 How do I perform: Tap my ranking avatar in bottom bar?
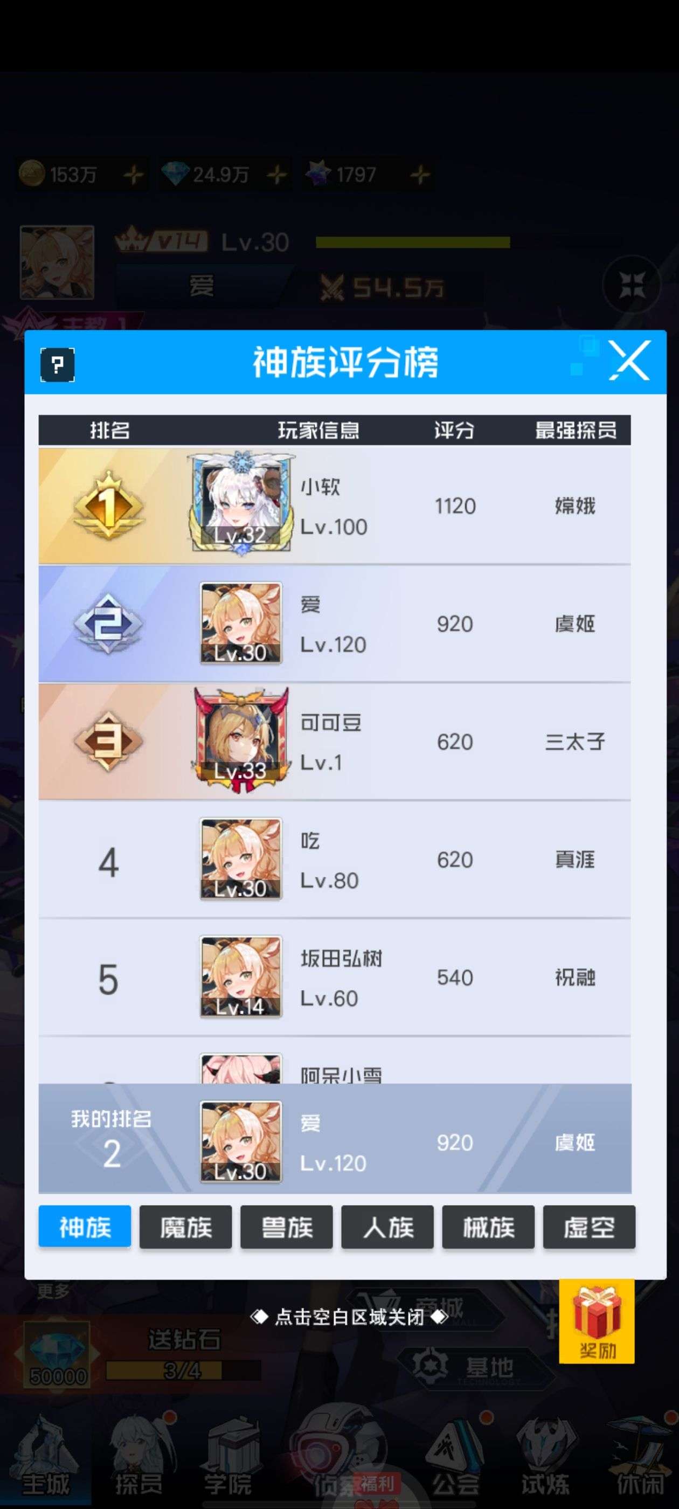coord(241,1141)
